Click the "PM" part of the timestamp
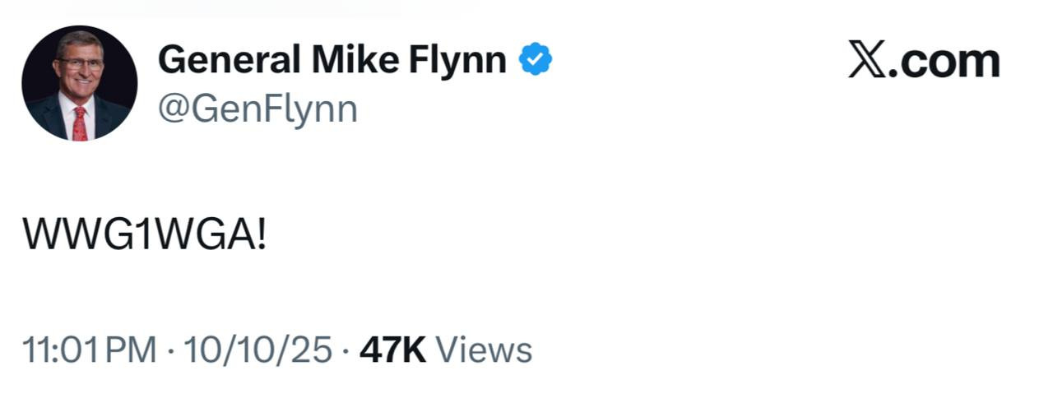1053x403 pixels. 132,350
